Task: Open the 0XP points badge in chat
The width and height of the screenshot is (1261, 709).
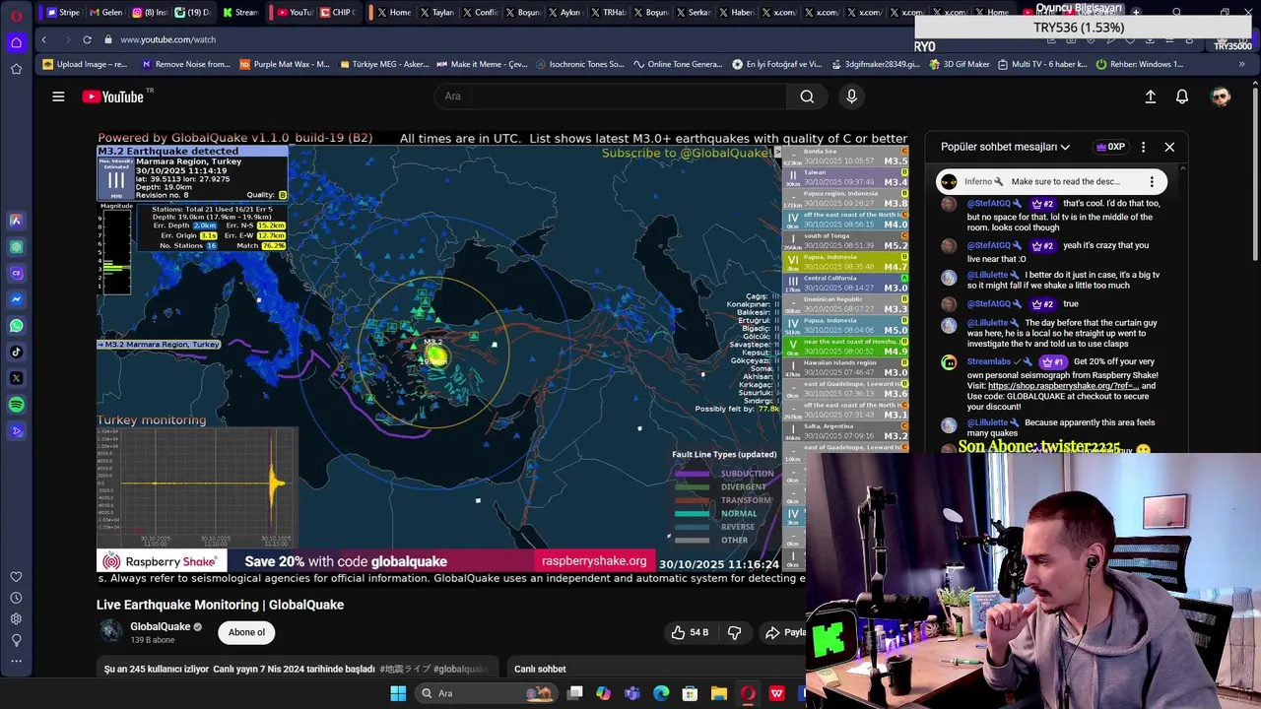Action: pyautogui.click(x=1110, y=147)
